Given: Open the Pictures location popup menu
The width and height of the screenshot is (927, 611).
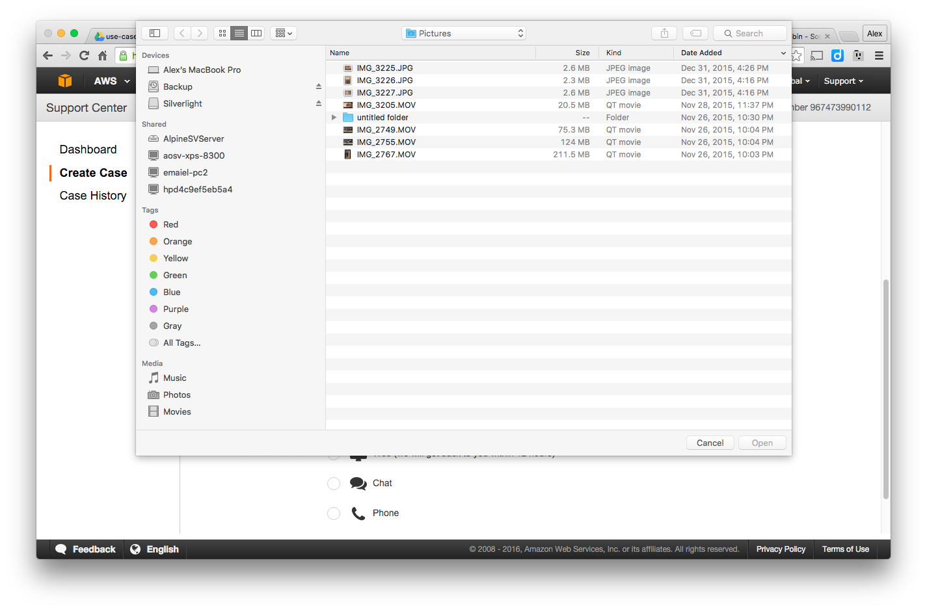Looking at the screenshot, I should pyautogui.click(x=464, y=33).
